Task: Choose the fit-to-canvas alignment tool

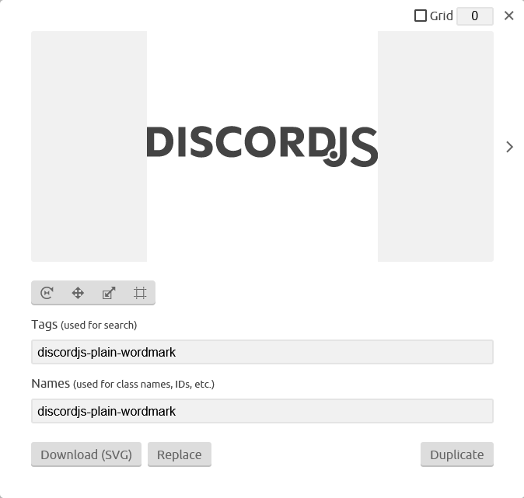Action: tap(140, 293)
